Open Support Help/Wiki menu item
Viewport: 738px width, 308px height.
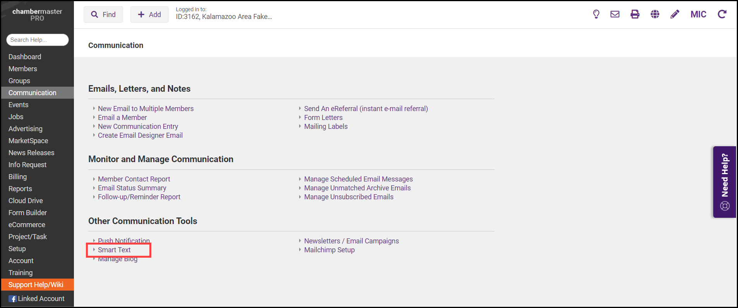tap(36, 285)
